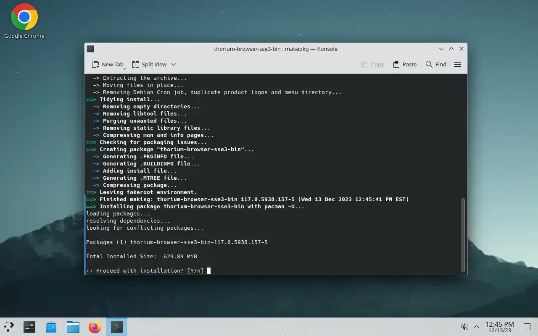Click the muted audio volume tray icon
The height and width of the screenshot is (336, 538).
(x=465, y=327)
